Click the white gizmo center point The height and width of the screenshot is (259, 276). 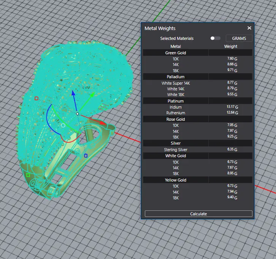click(77, 114)
